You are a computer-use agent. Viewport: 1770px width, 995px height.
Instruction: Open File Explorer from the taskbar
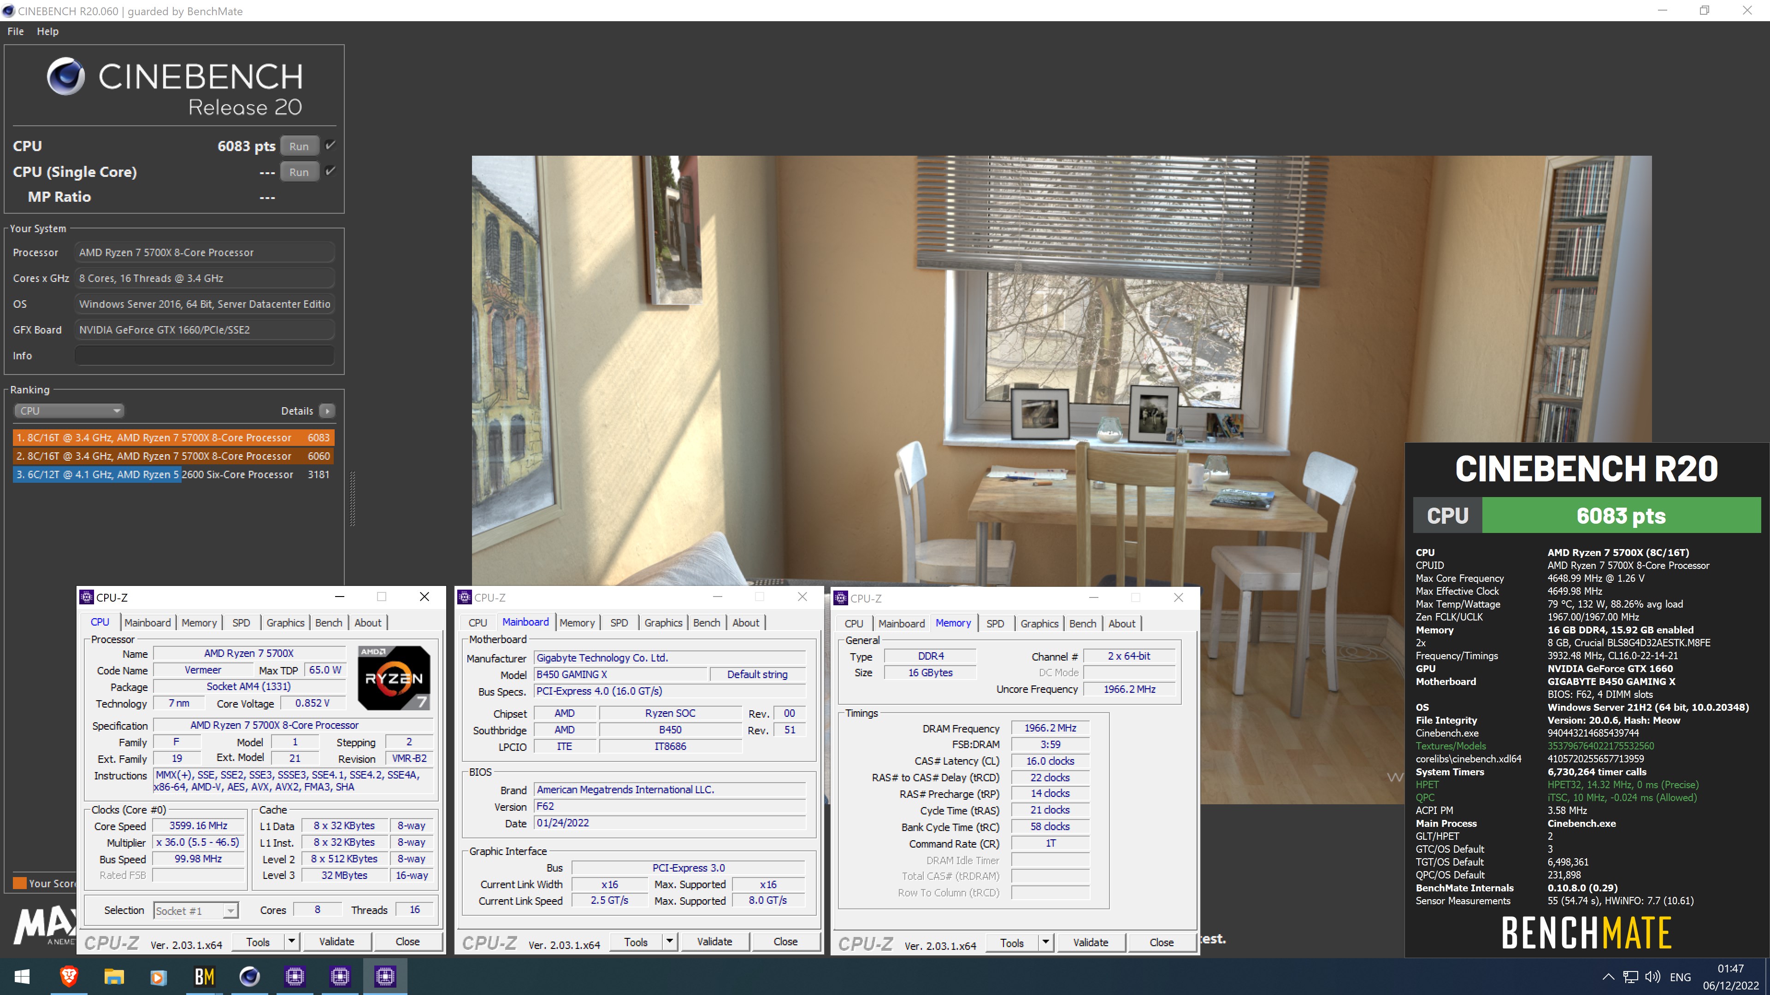coord(114,976)
